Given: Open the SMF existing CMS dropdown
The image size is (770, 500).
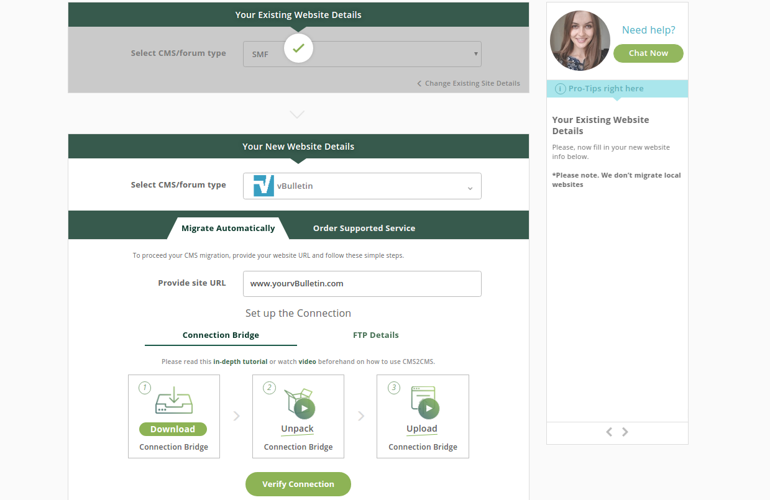Looking at the screenshot, I should click(362, 54).
